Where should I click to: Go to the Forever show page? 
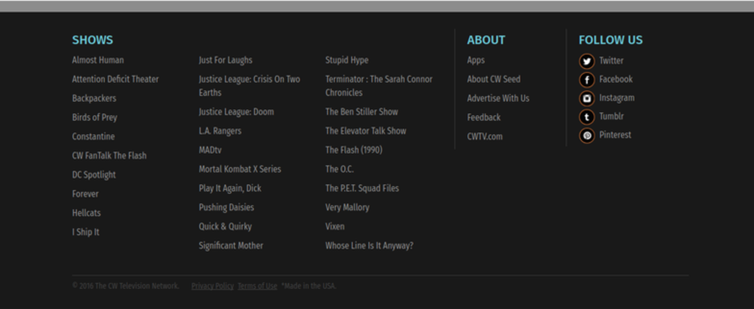tap(85, 194)
